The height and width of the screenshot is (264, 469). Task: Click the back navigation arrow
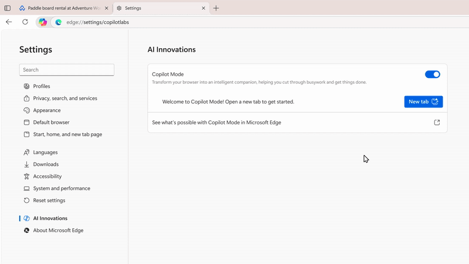[x=9, y=22]
